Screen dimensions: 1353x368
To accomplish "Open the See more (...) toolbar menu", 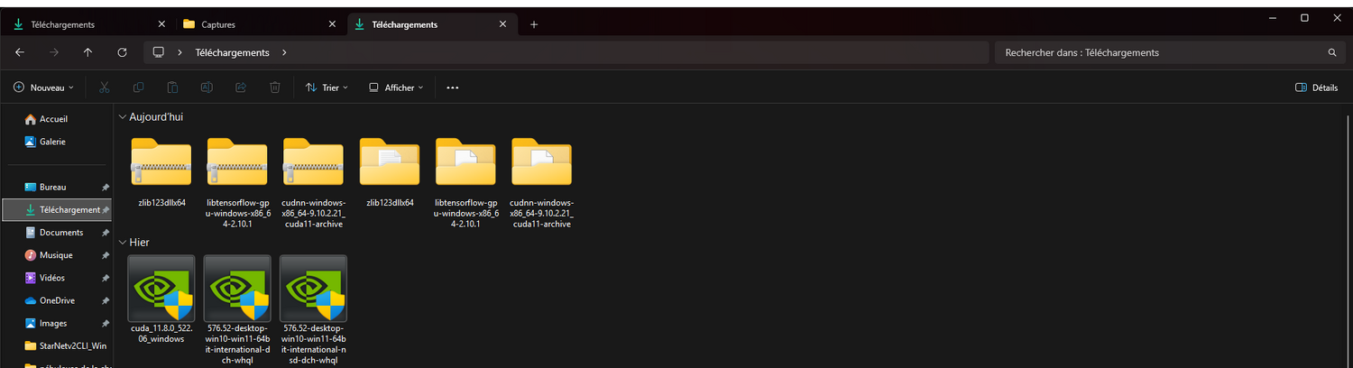I will [x=453, y=87].
